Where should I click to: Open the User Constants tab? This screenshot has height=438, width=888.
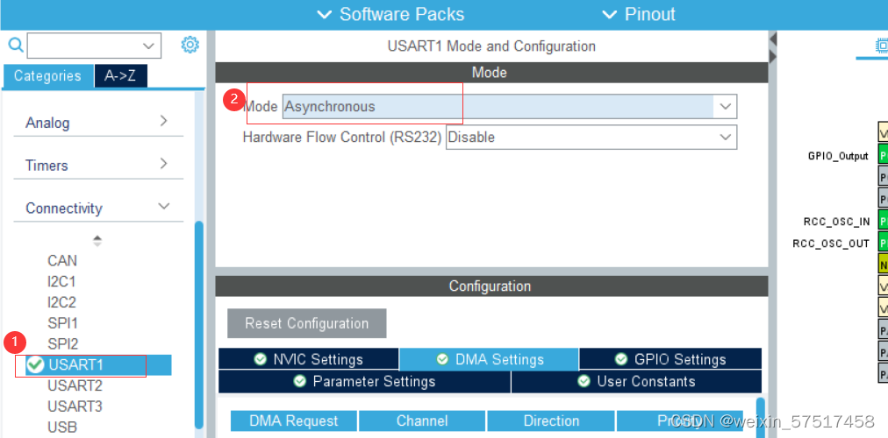(636, 381)
